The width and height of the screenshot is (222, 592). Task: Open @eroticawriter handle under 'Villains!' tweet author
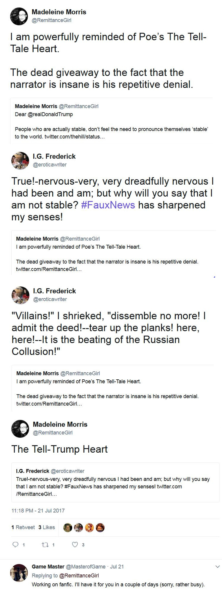[x=50, y=299]
